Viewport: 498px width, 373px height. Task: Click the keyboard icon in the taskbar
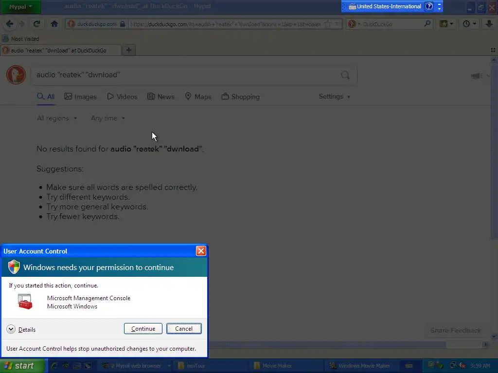pyautogui.click(x=409, y=366)
